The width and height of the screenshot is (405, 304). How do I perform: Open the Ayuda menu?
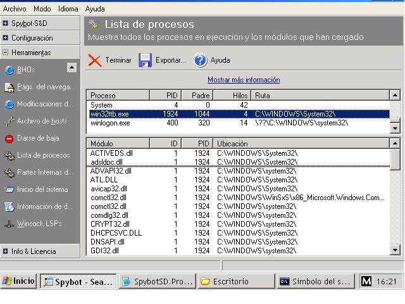click(95, 9)
